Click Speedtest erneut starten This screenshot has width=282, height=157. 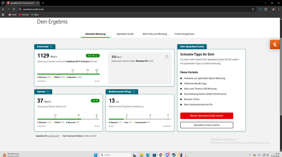click(207, 125)
